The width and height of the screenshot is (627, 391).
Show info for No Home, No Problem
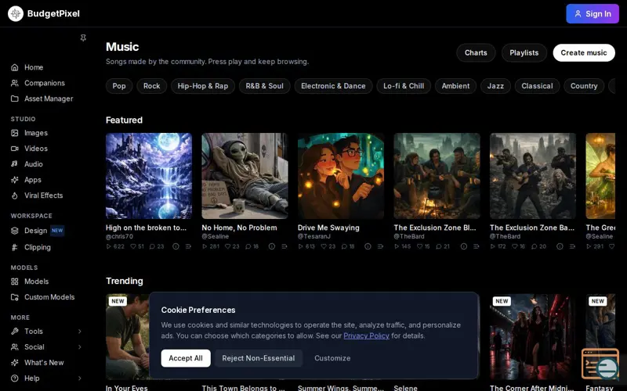point(271,246)
